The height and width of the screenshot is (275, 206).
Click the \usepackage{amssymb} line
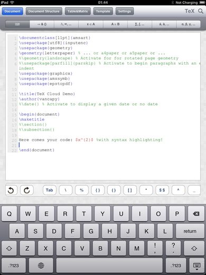coord(44,79)
